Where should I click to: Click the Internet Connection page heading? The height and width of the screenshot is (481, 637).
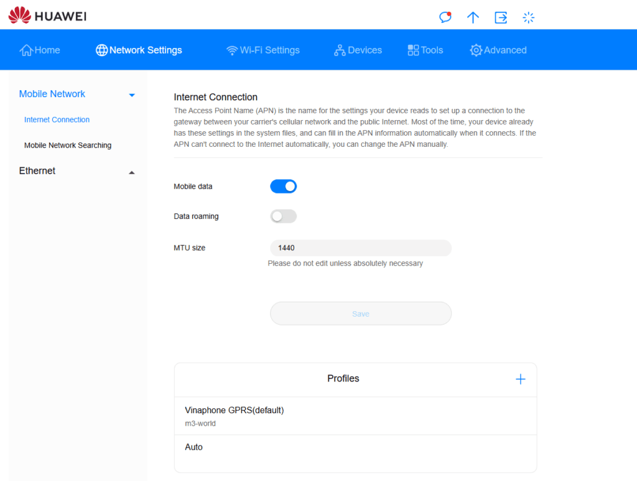coord(216,97)
